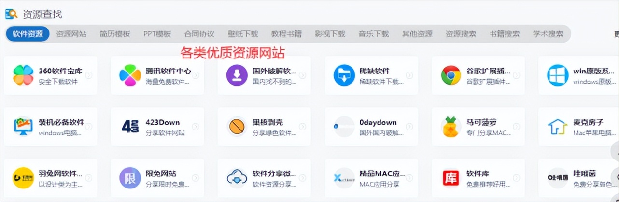Click the blue folder icon for 稀缺软件
This screenshot has width=619, height=202.
(344, 75)
